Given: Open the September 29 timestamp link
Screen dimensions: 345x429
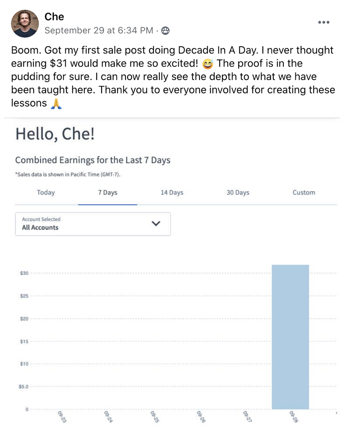Looking at the screenshot, I should click(99, 30).
